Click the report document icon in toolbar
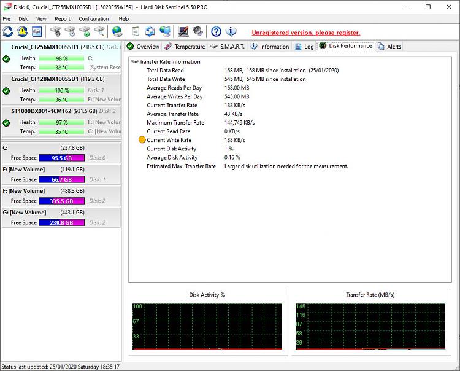 click(136, 31)
